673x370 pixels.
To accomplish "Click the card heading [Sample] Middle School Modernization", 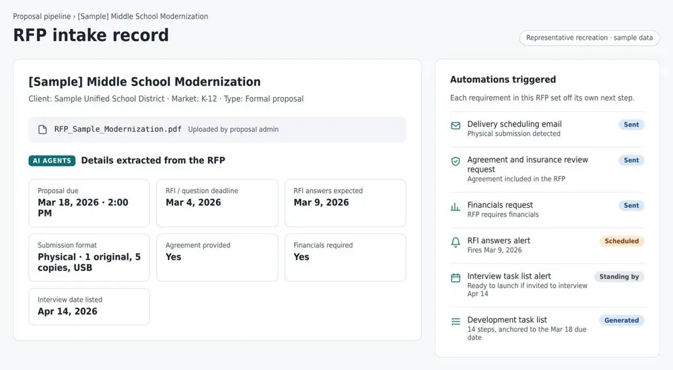I will pyautogui.click(x=145, y=81).
